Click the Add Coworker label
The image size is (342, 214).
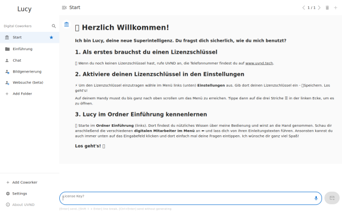pyautogui.click(x=25, y=183)
